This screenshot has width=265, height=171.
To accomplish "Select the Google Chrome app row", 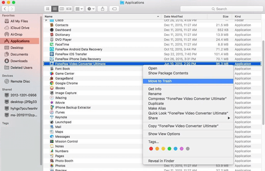I will pyautogui.click(x=93, y=83).
